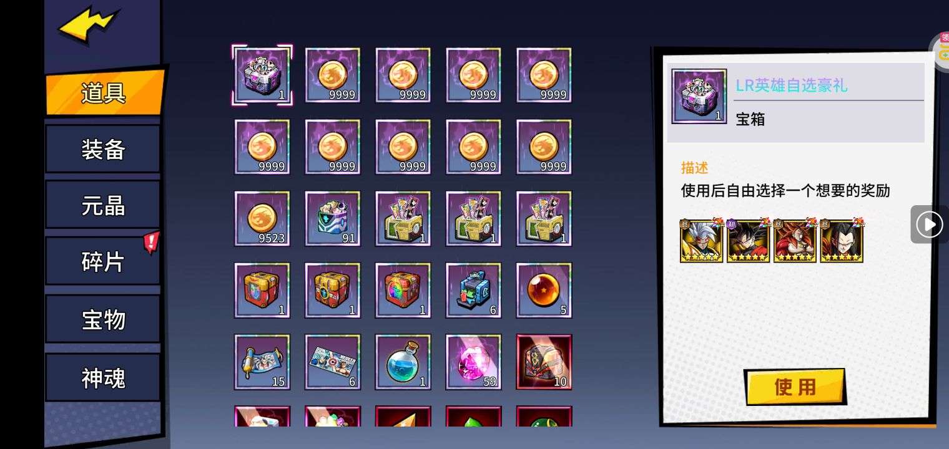Select the ticket item with 6 count

pyautogui.click(x=332, y=362)
